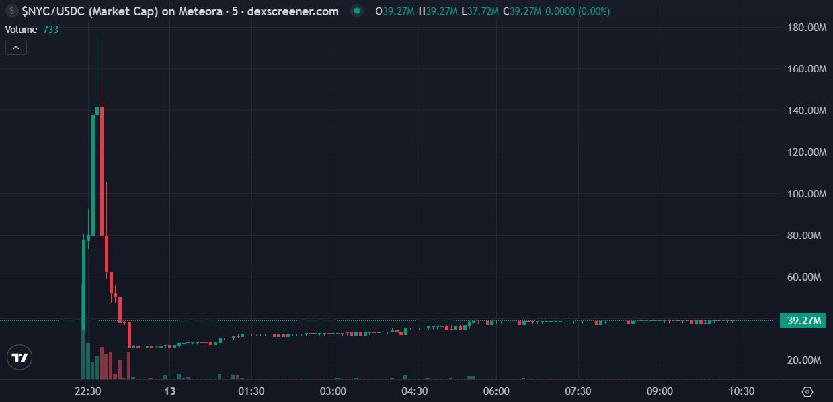Click the 22:30 time axis label
The image size is (833, 402).
87,391
